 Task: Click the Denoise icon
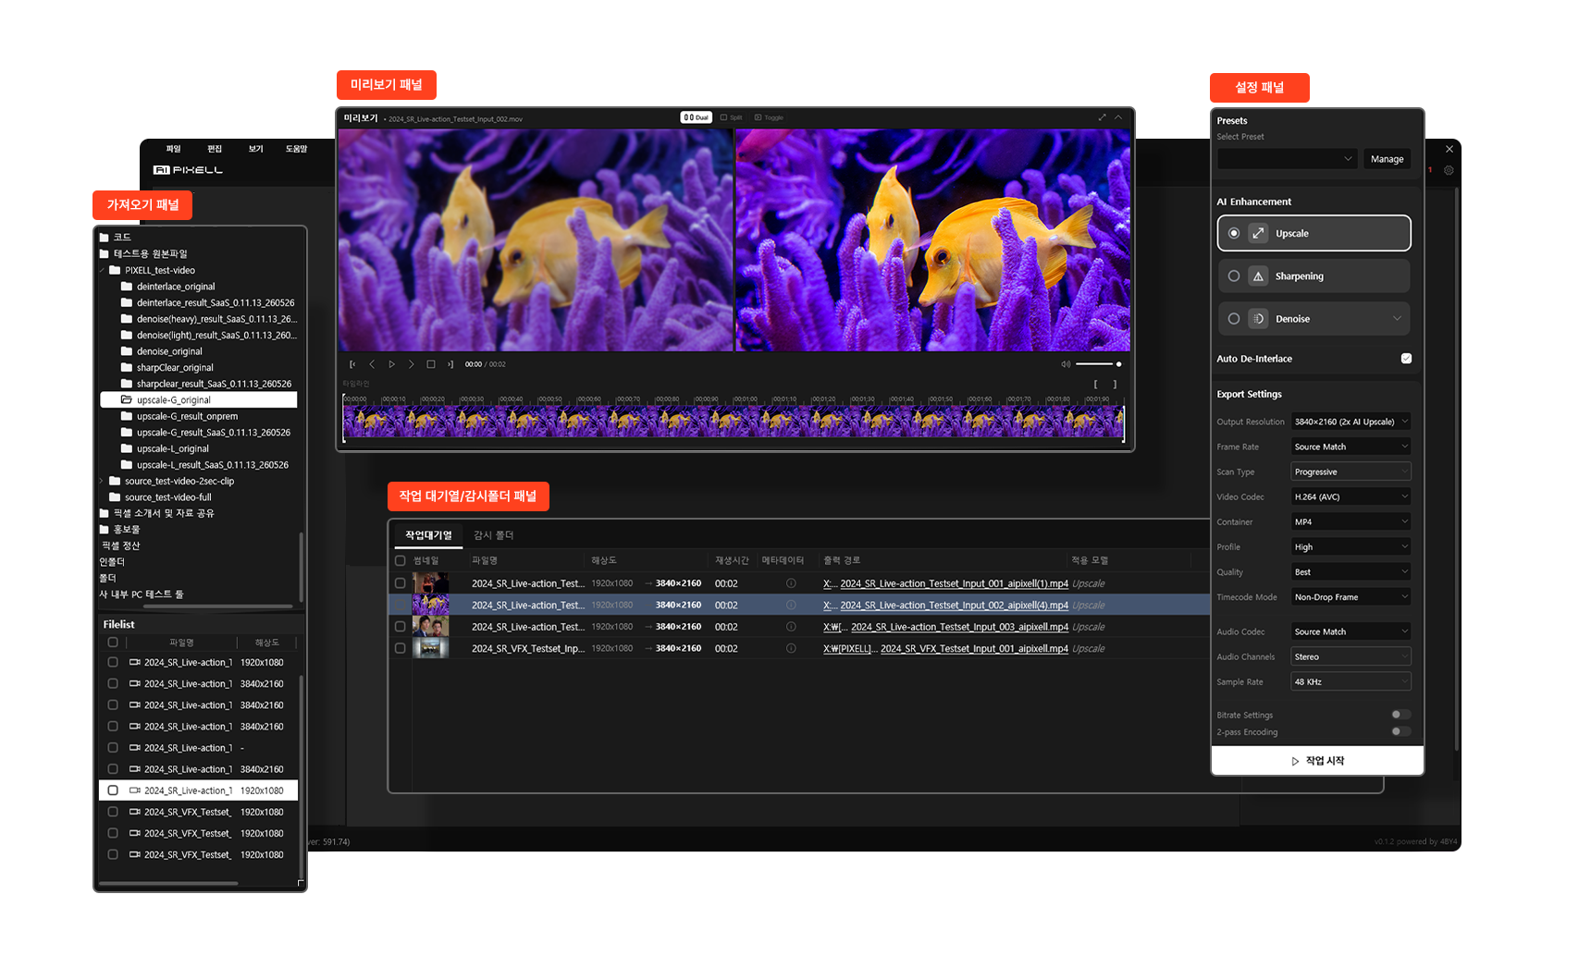[x=1258, y=319]
